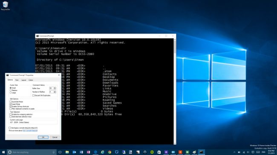Click Buffer Size spinner arrows

pos(55,88)
